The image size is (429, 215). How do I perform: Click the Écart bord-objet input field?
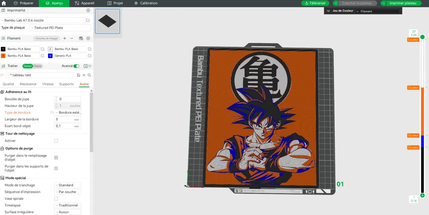point(68,126)
